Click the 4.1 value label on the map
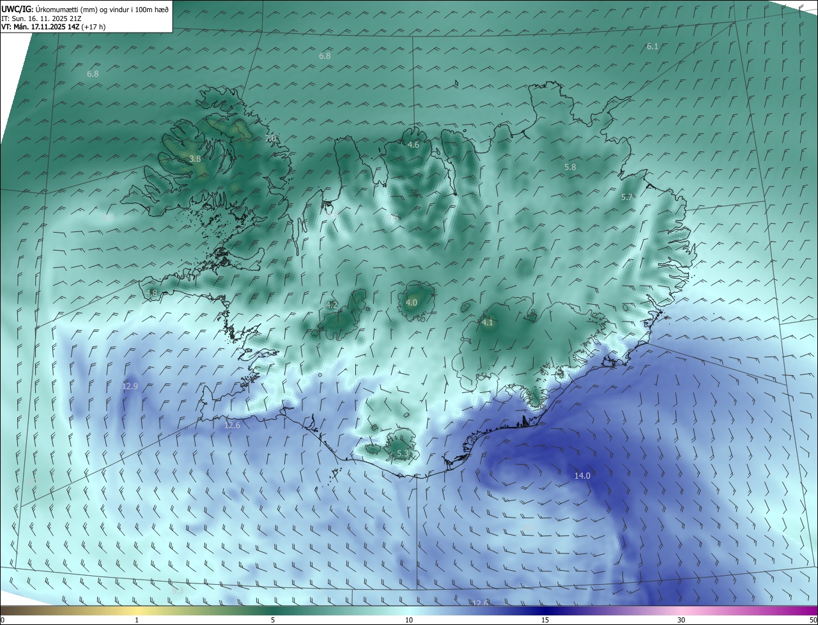Screen dimensions: 818x625 pyautogui.click(x=488, y=322)
